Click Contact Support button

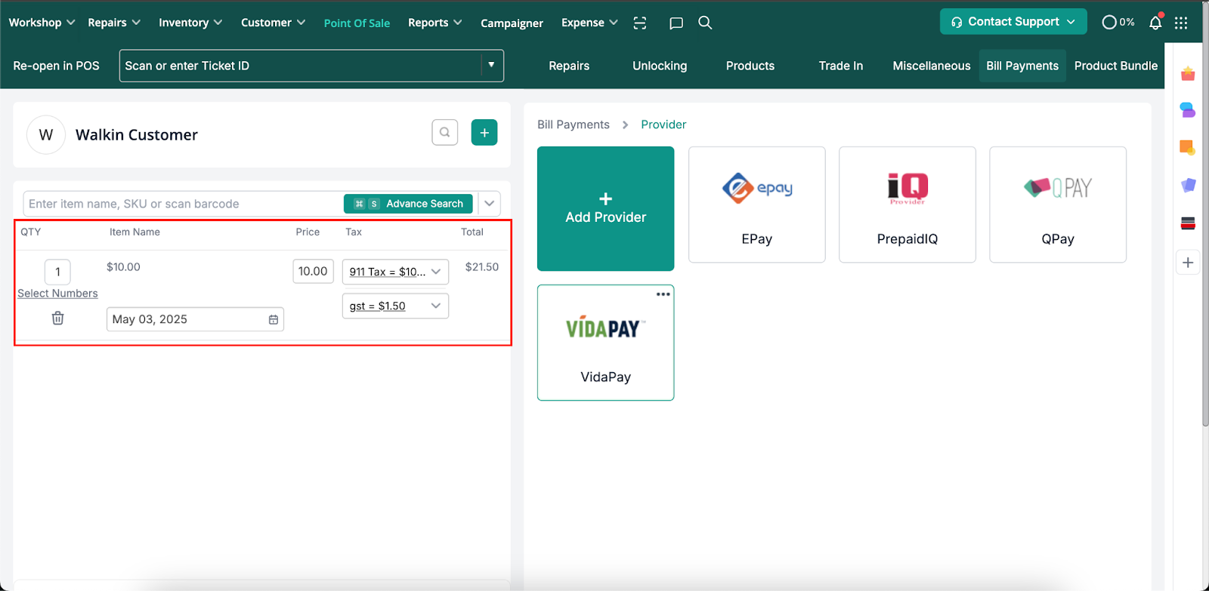click(x=1013, y=22)
